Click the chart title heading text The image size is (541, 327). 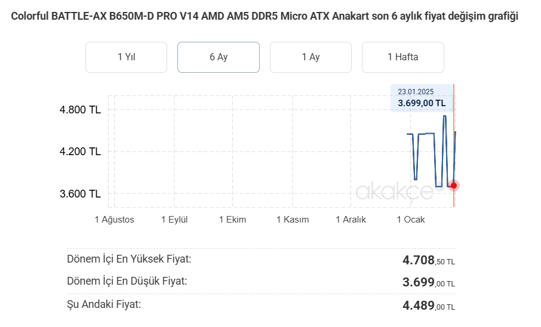tap(265, 17)
